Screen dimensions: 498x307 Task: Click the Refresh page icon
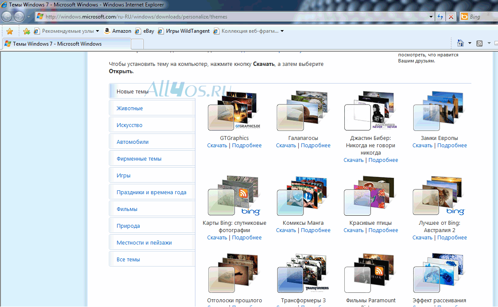[x=440, y=16]
